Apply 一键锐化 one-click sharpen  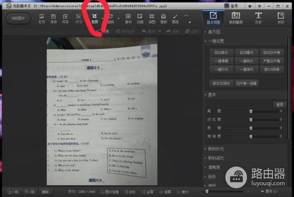pyautogui.click(x=246, y=61)
